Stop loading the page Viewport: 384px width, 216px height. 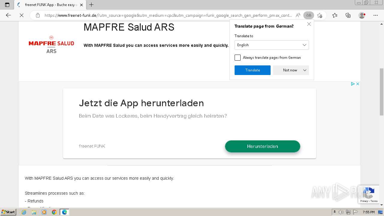[x=22, y=15]
